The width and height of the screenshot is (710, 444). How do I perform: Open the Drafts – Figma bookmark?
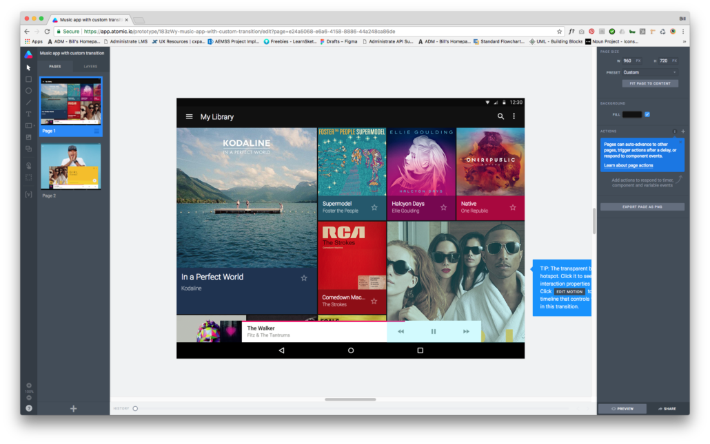click(338, 41)
